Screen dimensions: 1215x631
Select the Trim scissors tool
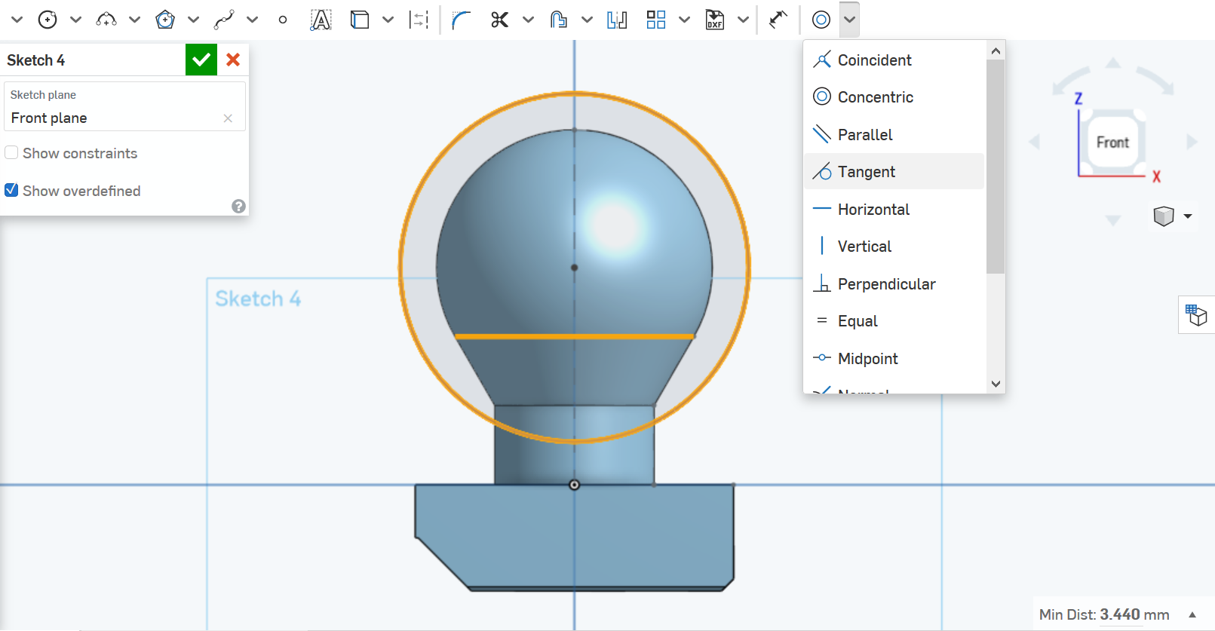pyautogui.click(x=499, y=20)
